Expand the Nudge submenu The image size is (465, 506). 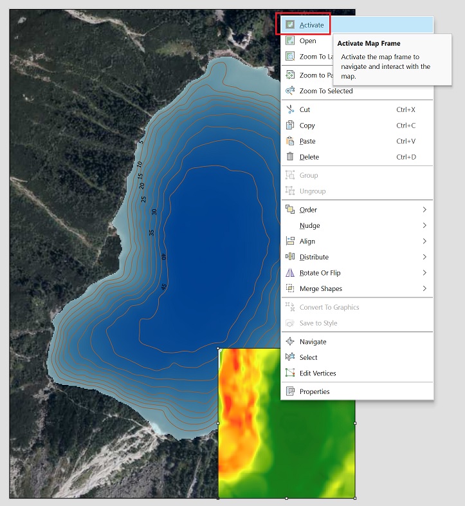tap(424, 225)
